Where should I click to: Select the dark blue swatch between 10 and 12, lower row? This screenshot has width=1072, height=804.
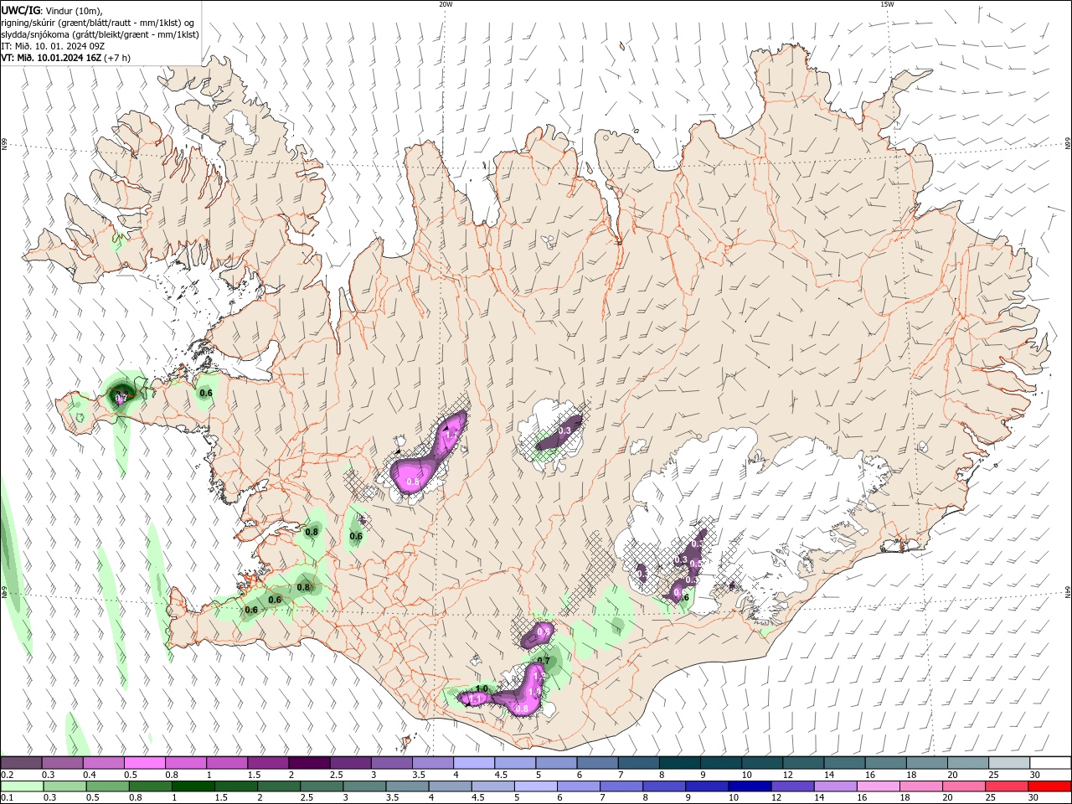[750, 786]
